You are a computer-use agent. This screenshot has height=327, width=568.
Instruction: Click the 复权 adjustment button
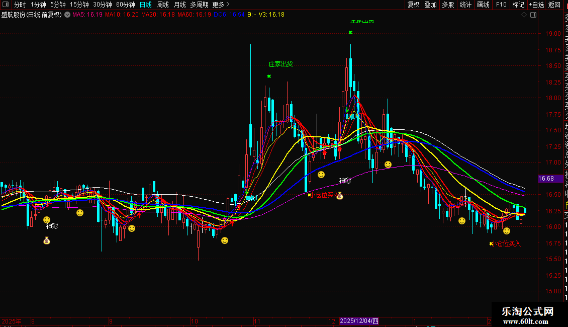coord(413,5)
